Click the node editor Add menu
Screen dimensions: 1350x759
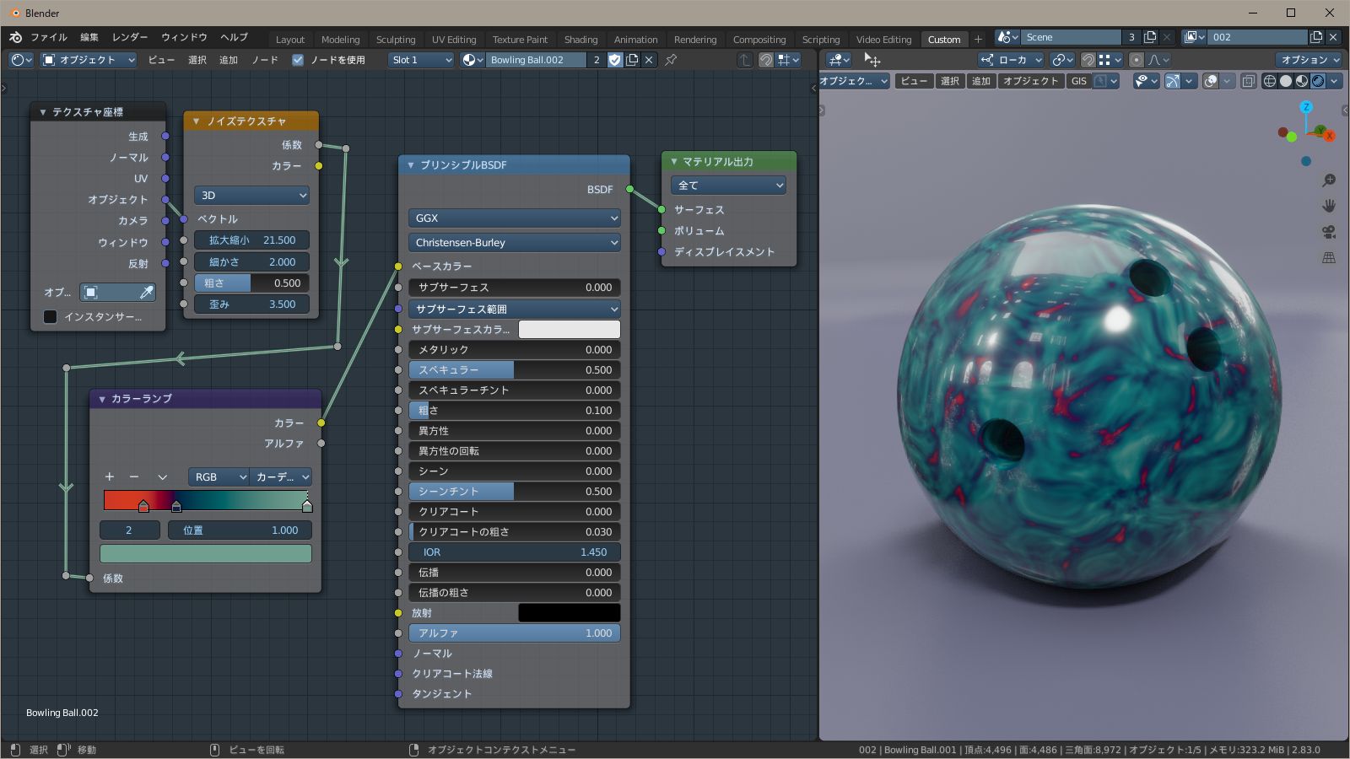click(x=229, y=60)
